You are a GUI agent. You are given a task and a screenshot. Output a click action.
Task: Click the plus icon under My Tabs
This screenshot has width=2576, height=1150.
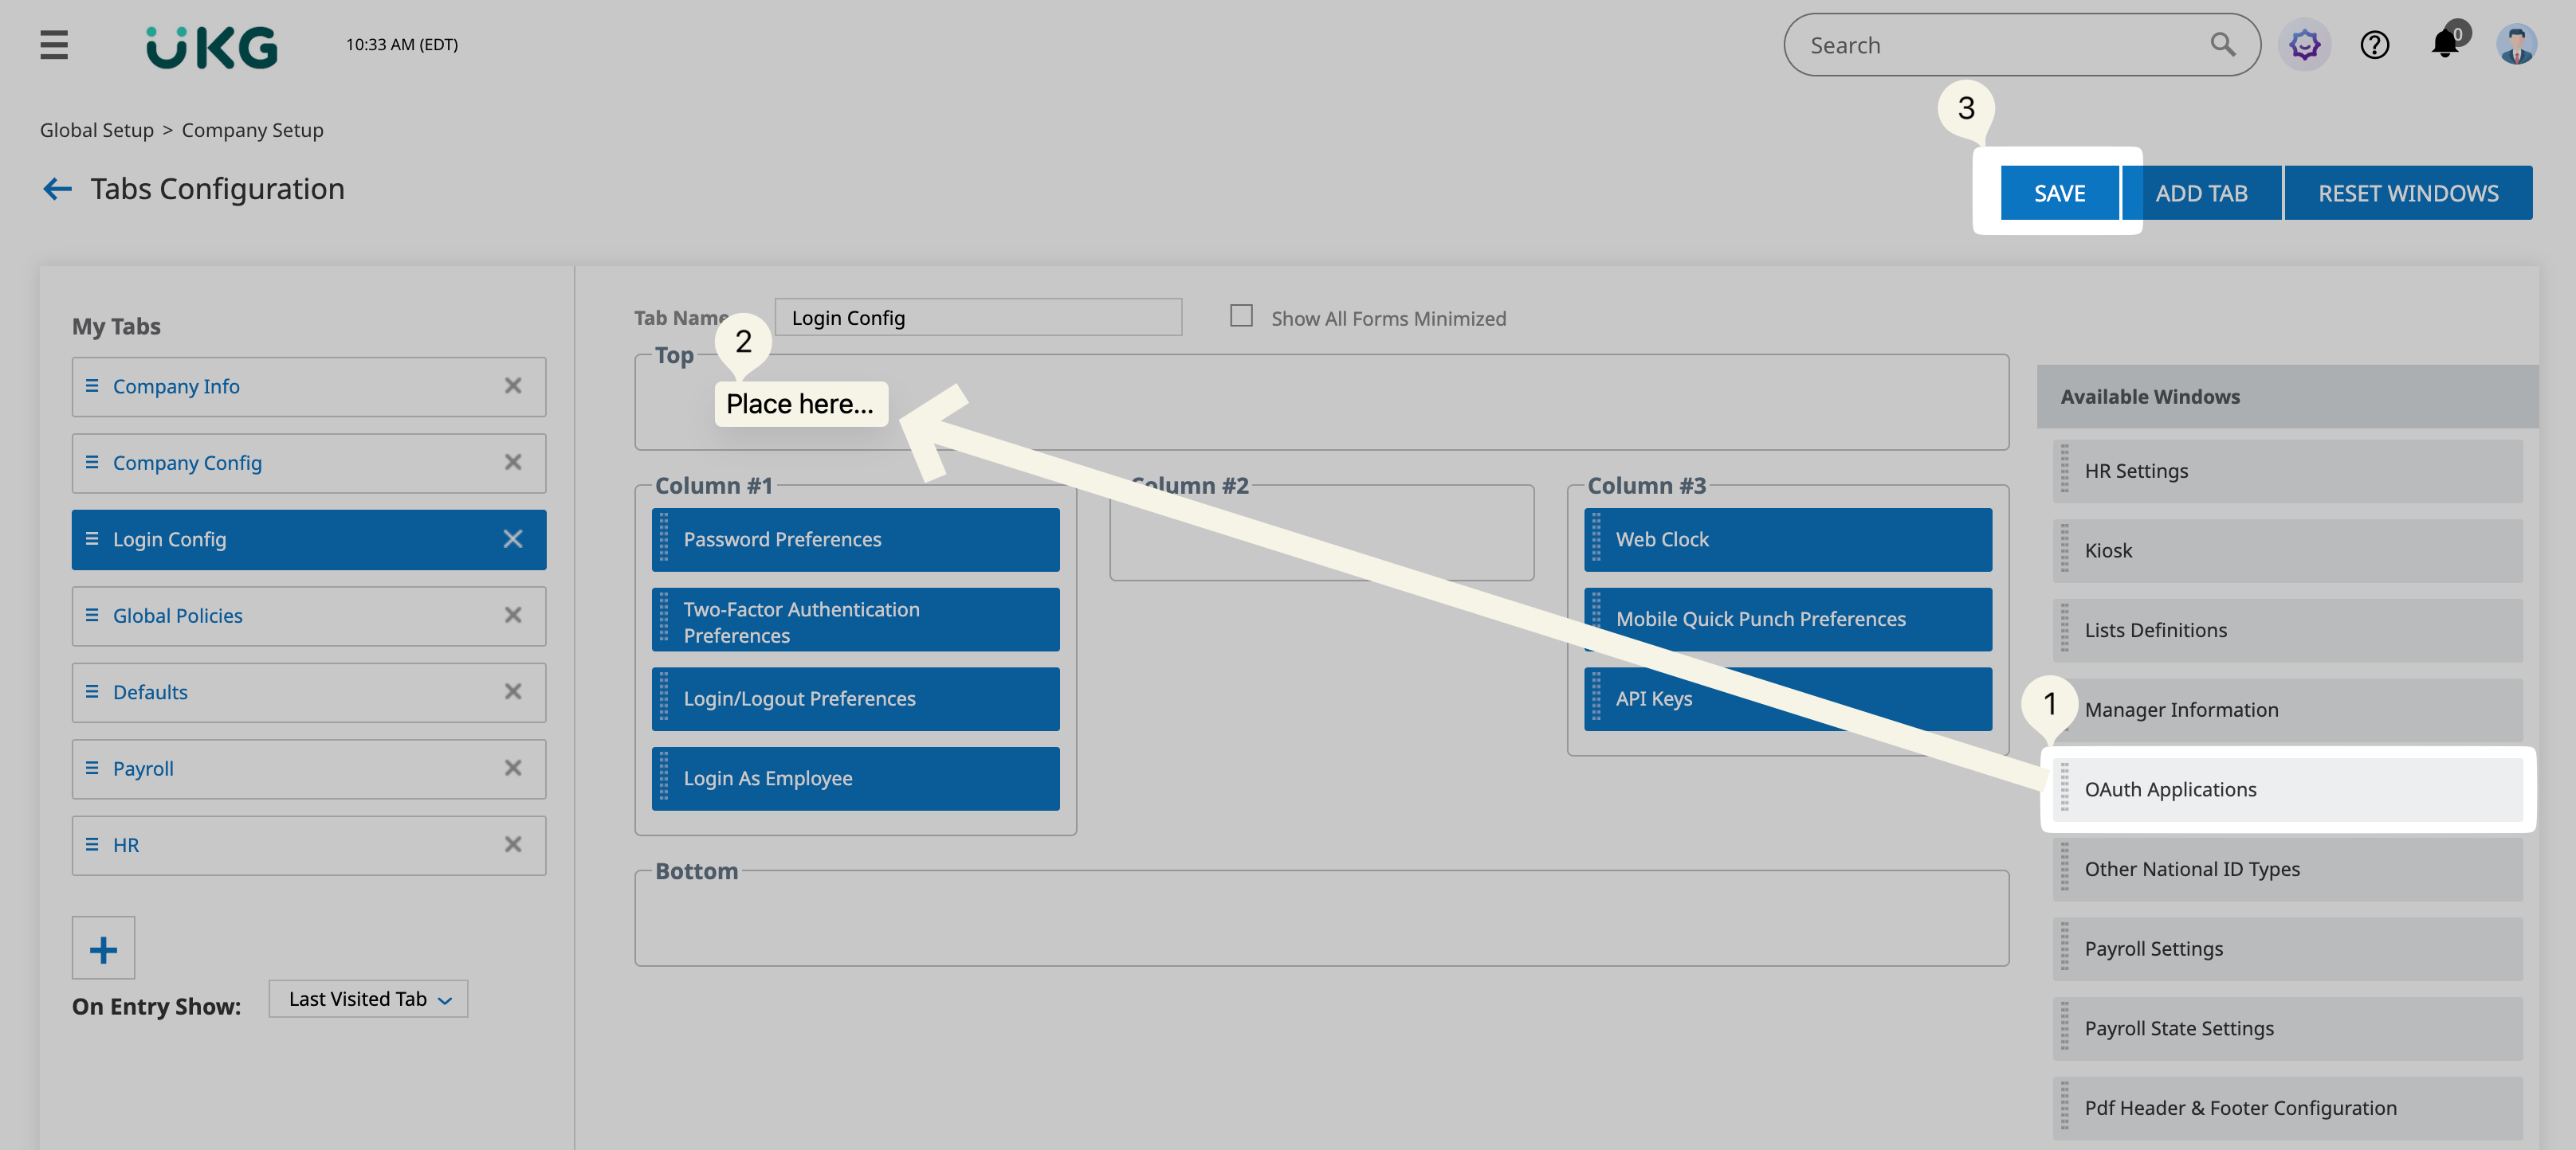coord(103,949)
